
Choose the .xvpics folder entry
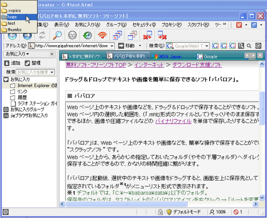[19, 11]
